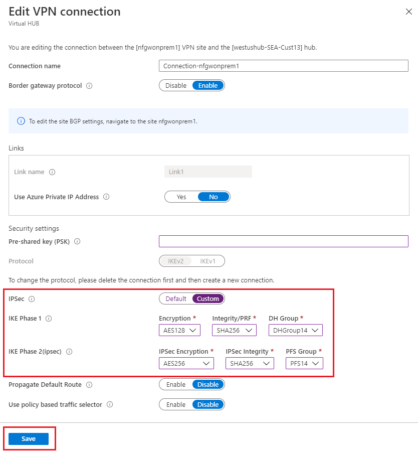418x454 pixels.
Task: Click info icon next to IKE Phase 1
Action: point(49,319)
